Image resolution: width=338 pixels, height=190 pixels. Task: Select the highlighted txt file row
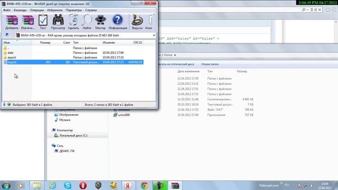coord(73,62)
